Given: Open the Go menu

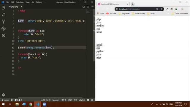Looking at the screenshot, I should click(x=33, y=2).
